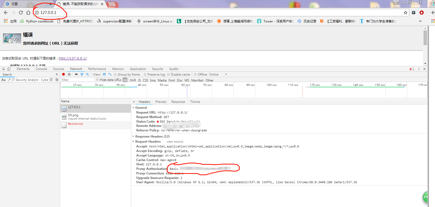Click the Name column header
This screenshot has height=207, width=435.
[95, 101]
